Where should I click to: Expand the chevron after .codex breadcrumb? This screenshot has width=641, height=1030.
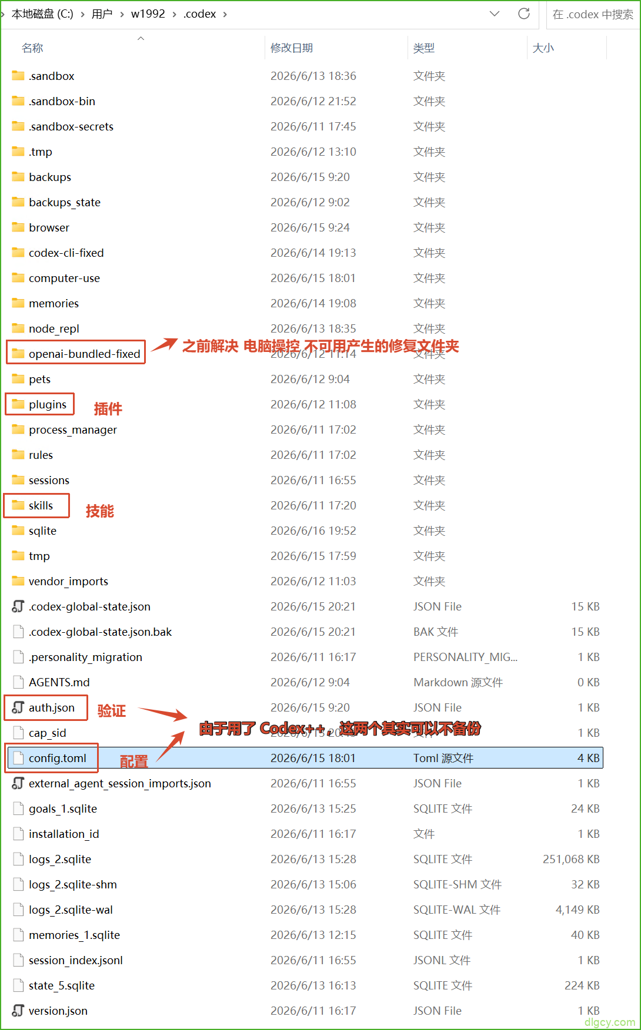click(x=225, y=14)
